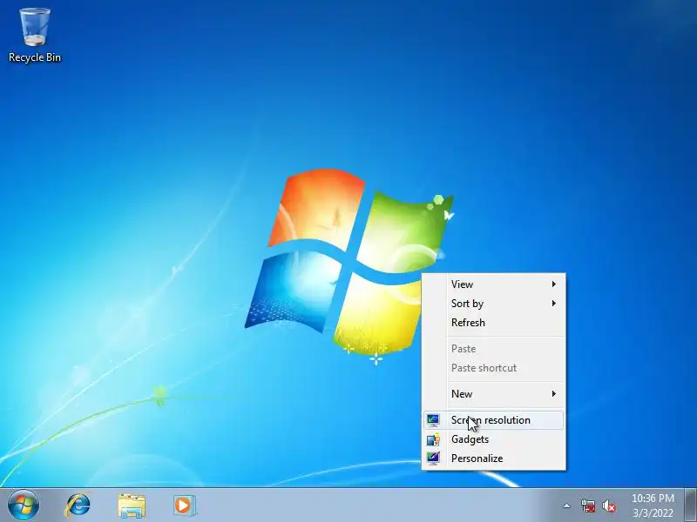Choose Refresh from context menu
The width and height of the screenshot is (697, 522).
493,323
